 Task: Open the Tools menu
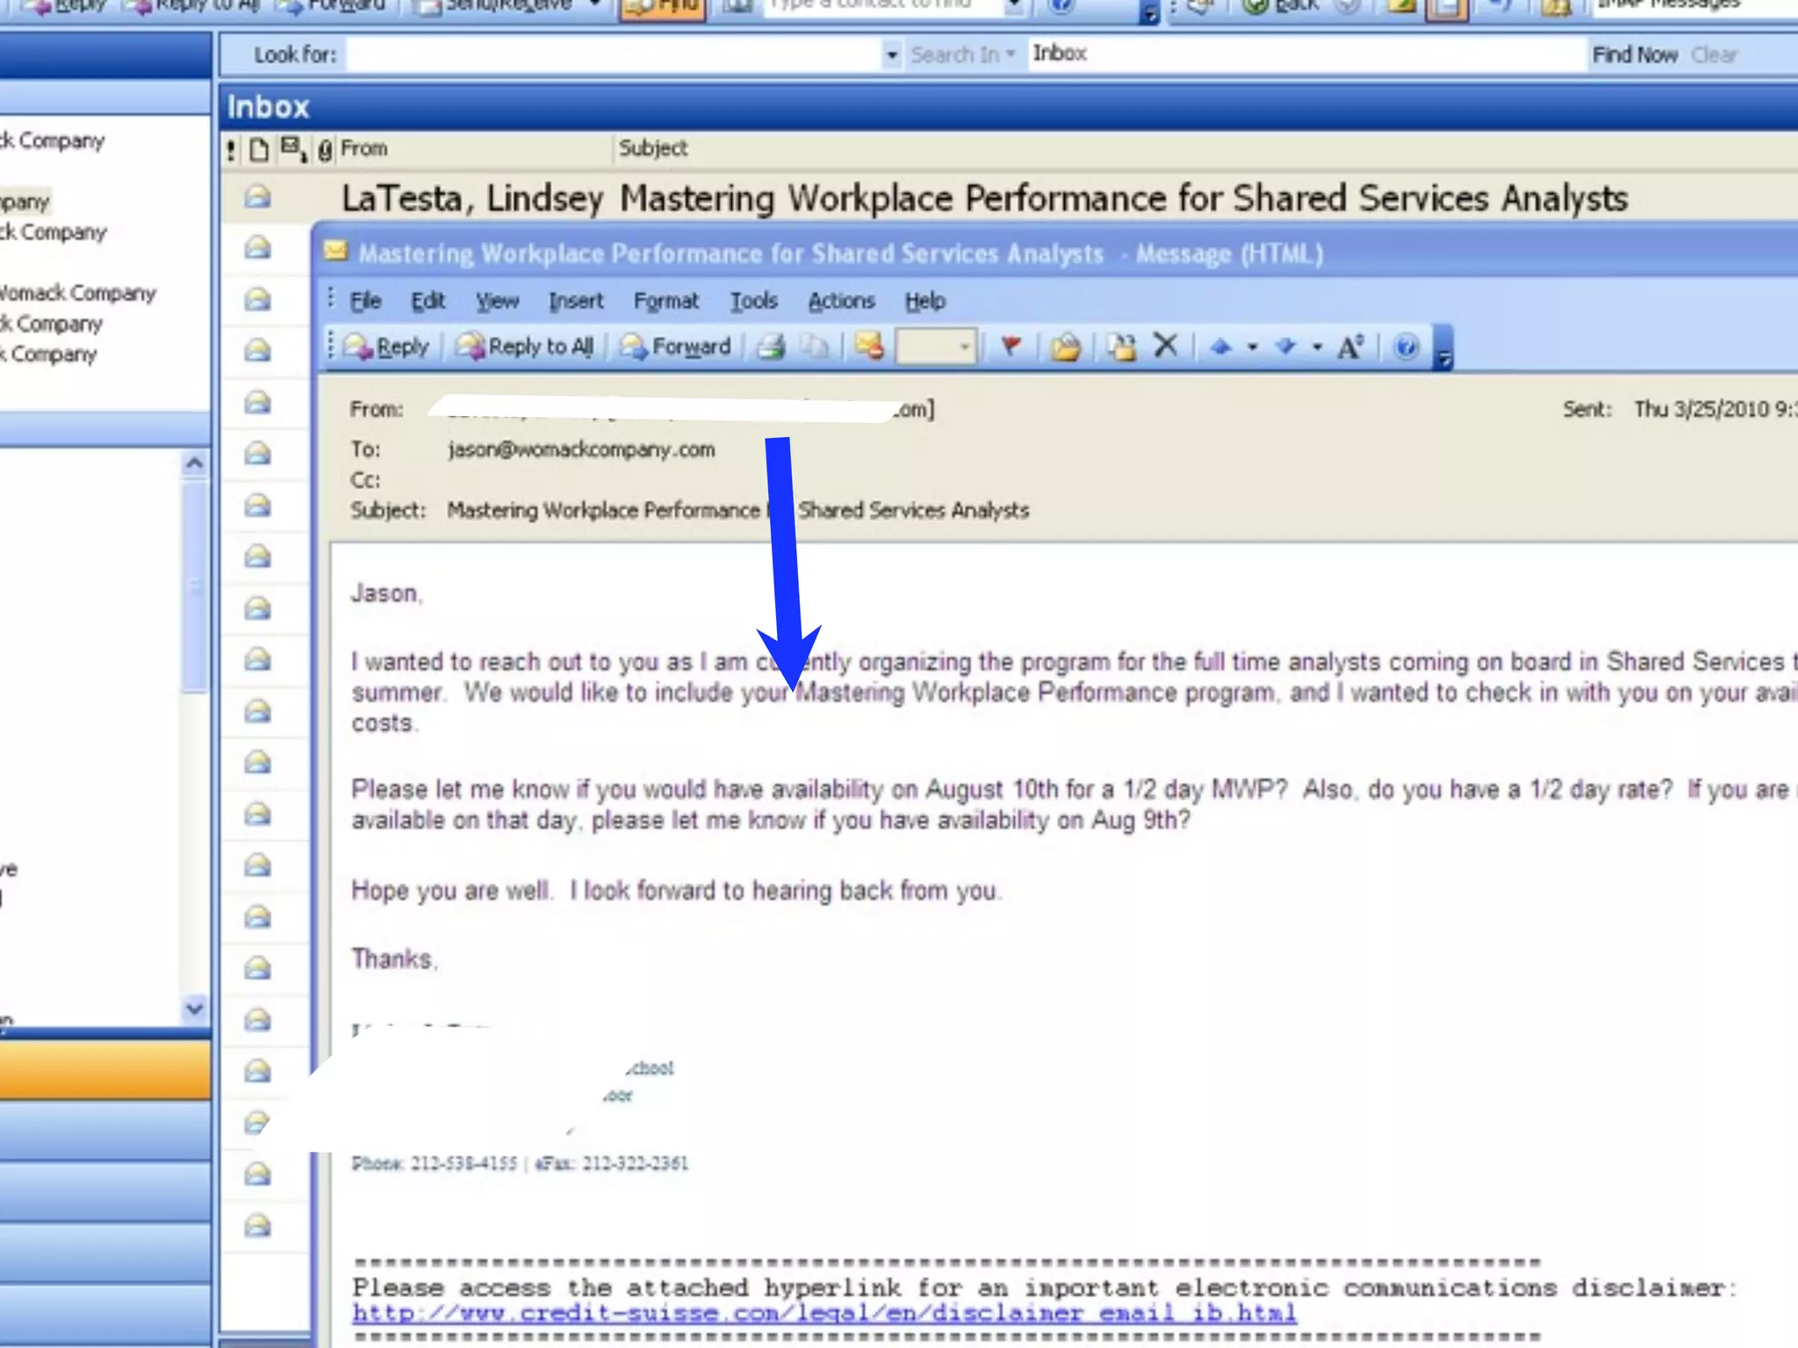pos(753,301)
